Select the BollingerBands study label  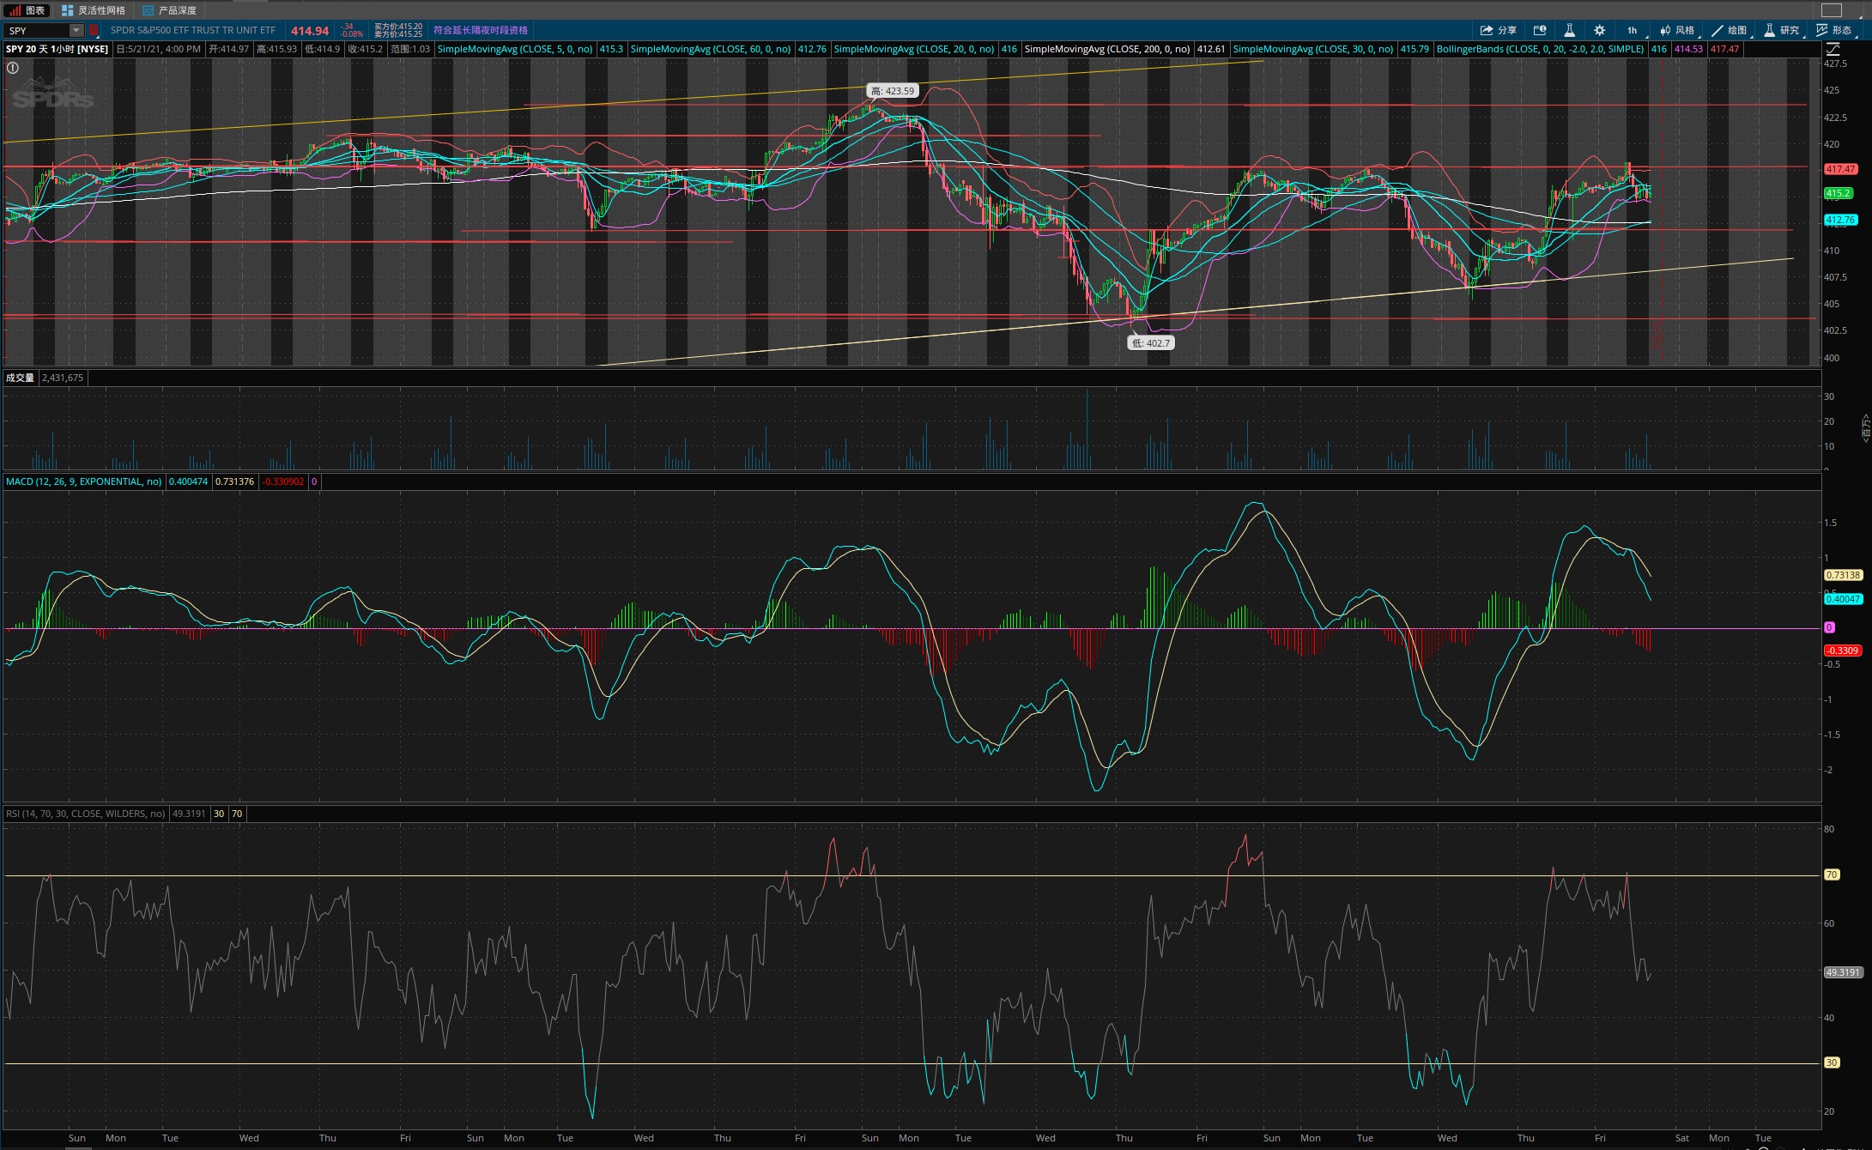tap(1540, 49)
